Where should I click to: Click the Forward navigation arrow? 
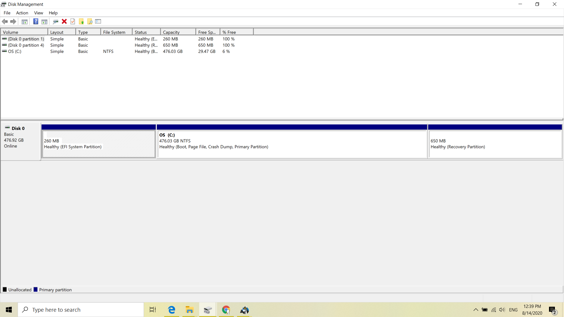click(x=13, y=21)
